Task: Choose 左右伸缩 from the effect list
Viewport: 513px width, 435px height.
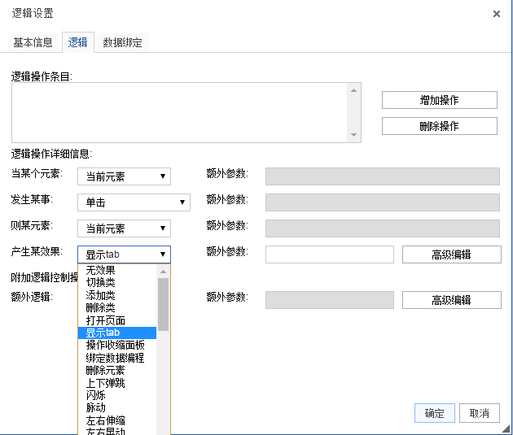Action: click(x=117, y=420)
